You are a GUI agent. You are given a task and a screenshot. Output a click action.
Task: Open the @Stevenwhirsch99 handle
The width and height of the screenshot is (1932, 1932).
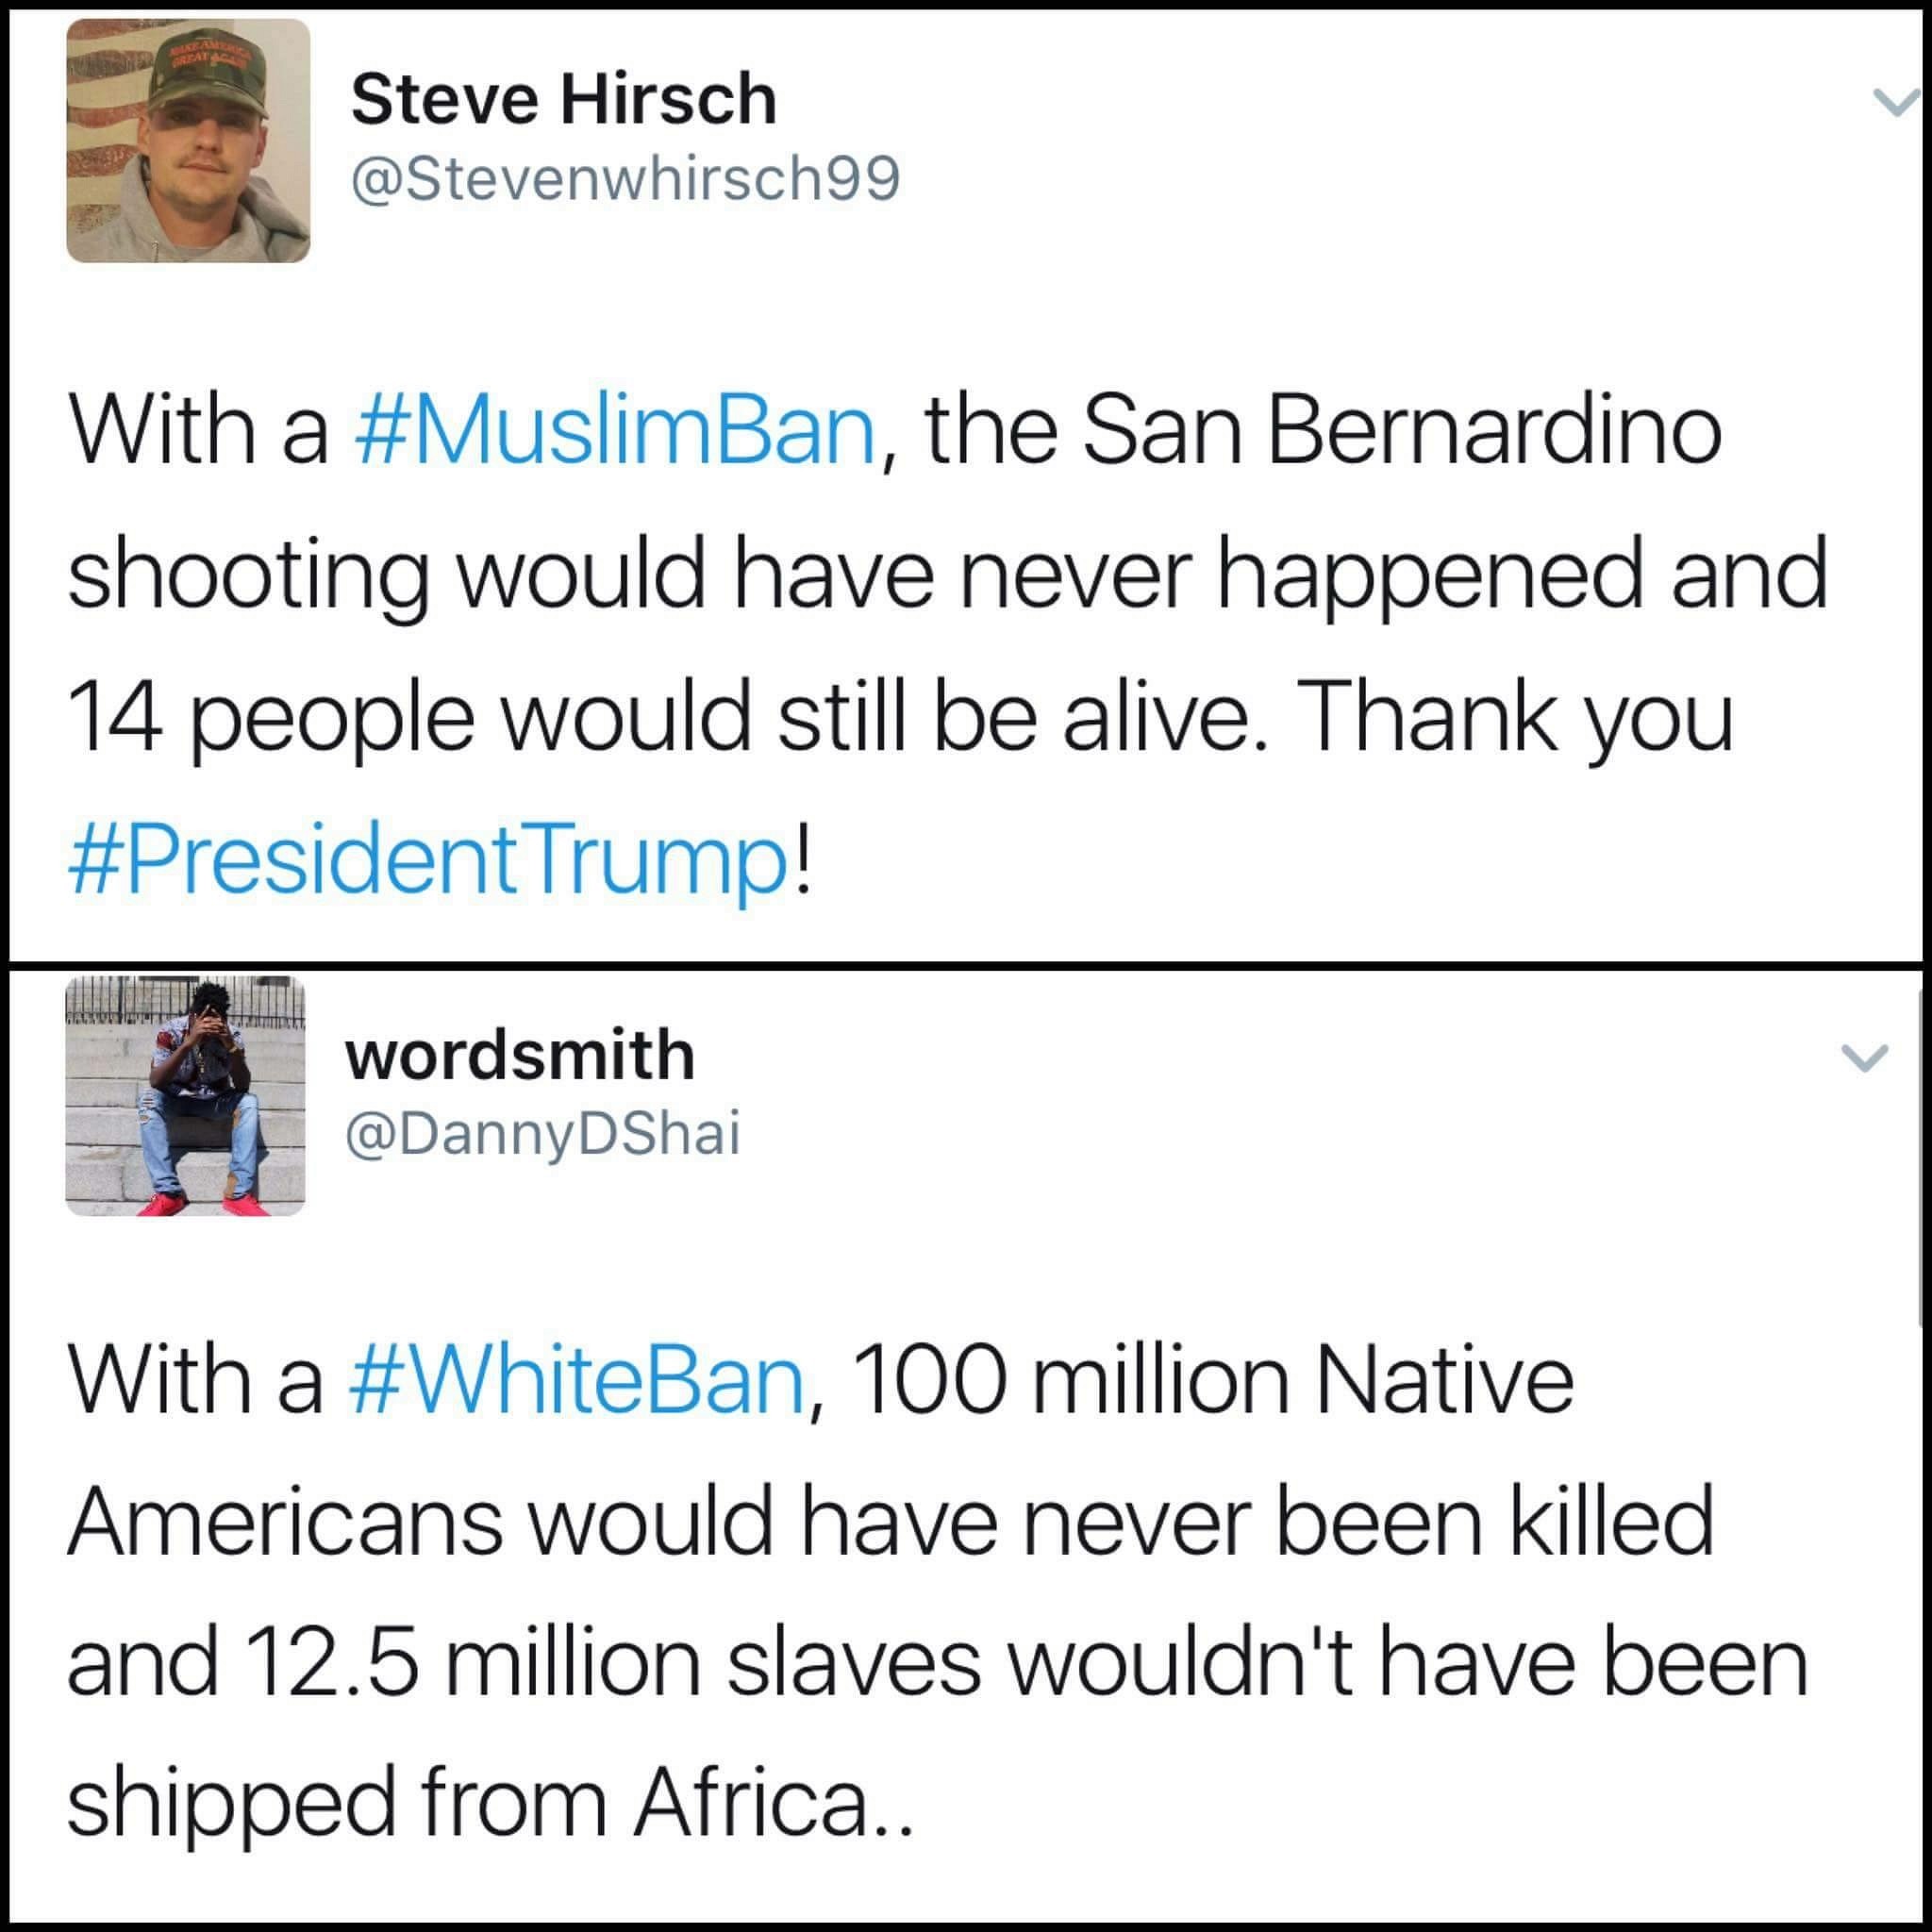click(625, 179)
